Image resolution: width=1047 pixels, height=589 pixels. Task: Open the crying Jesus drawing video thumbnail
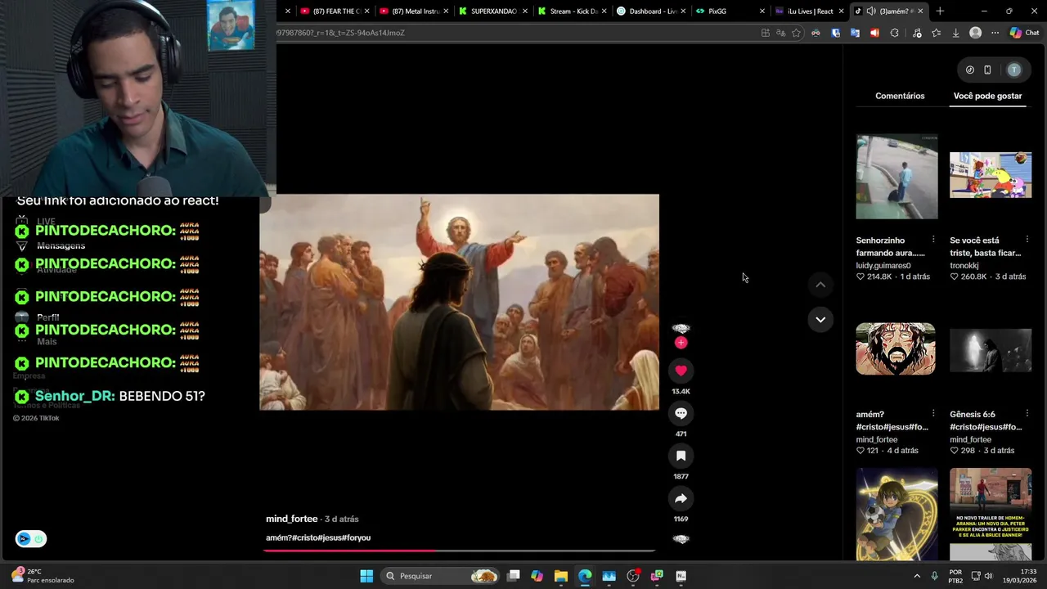[896, 348]
